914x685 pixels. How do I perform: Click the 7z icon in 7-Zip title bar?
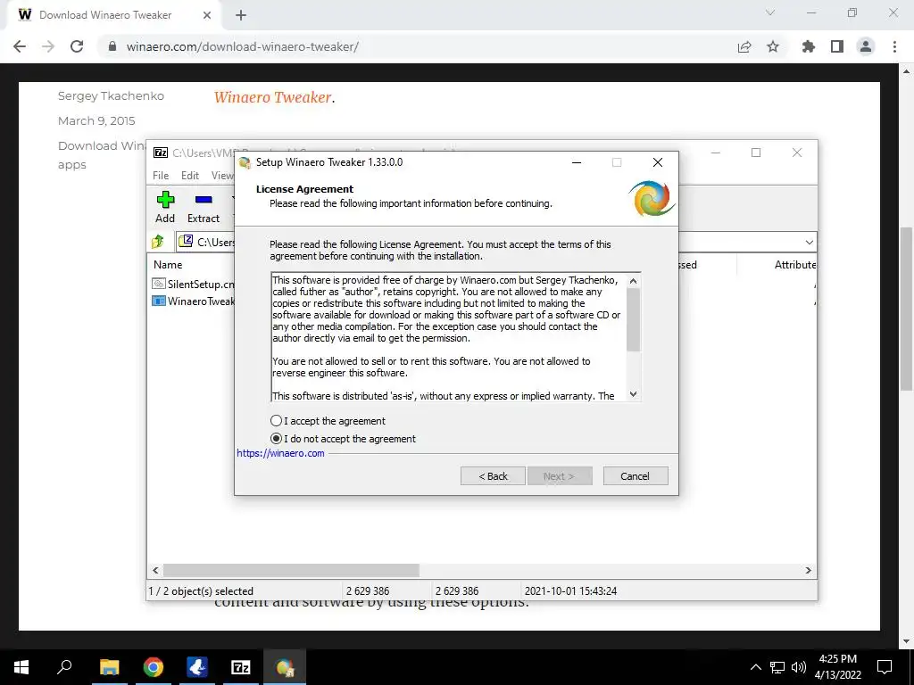point(161,153)
